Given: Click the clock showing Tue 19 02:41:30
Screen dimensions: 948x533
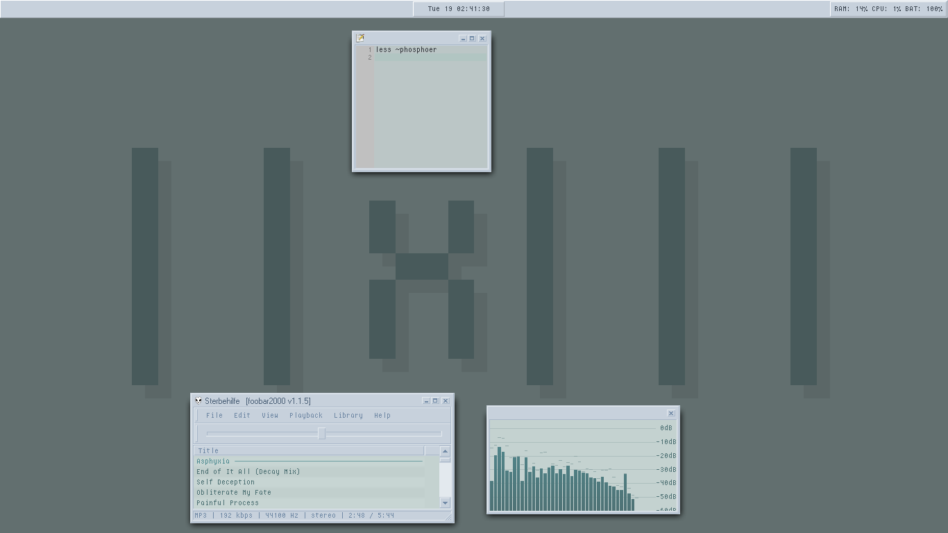Looking at the screenshot, I should (x=459, y=9).
